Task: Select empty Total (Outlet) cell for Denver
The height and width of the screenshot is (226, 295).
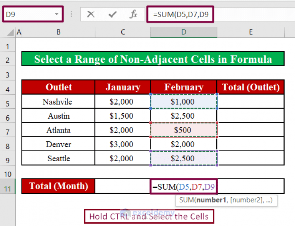Action: (x=250, y=144)
